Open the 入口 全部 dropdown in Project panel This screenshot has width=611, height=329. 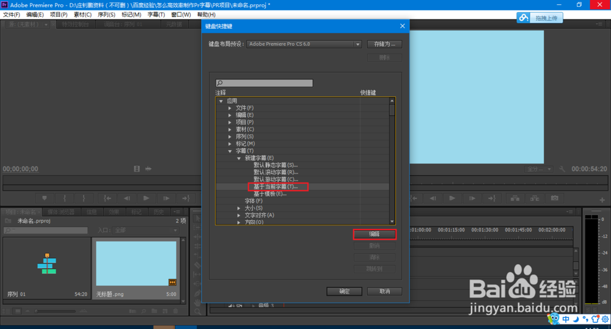pyautogui.click(x=145, y=230)
